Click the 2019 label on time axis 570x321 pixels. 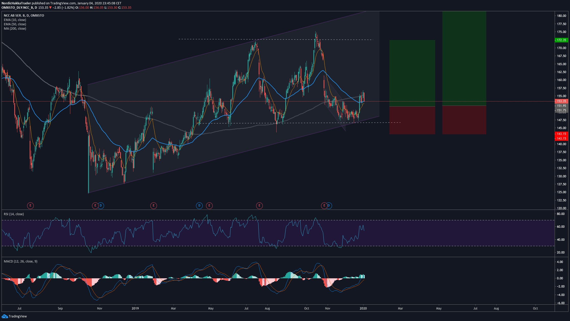click(135, 308)
